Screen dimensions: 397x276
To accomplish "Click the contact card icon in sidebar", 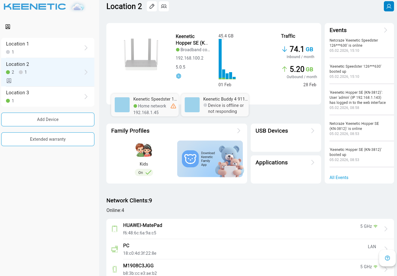I will coord(8,27).
